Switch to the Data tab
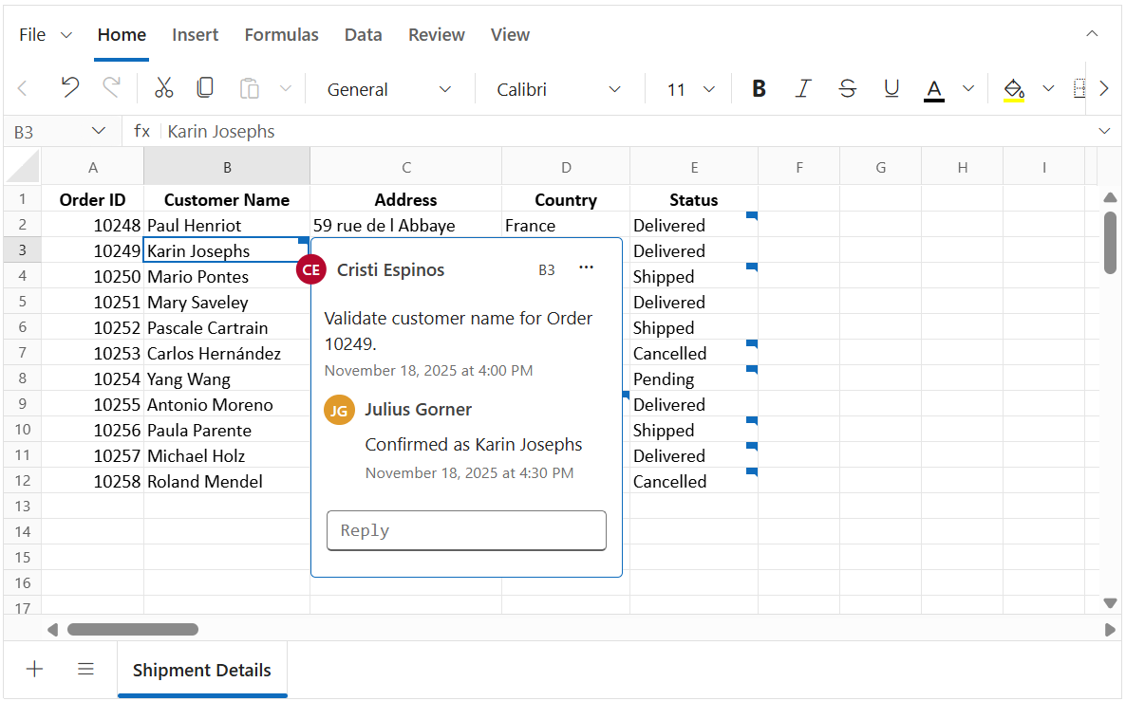 click(x=363, y=34)
